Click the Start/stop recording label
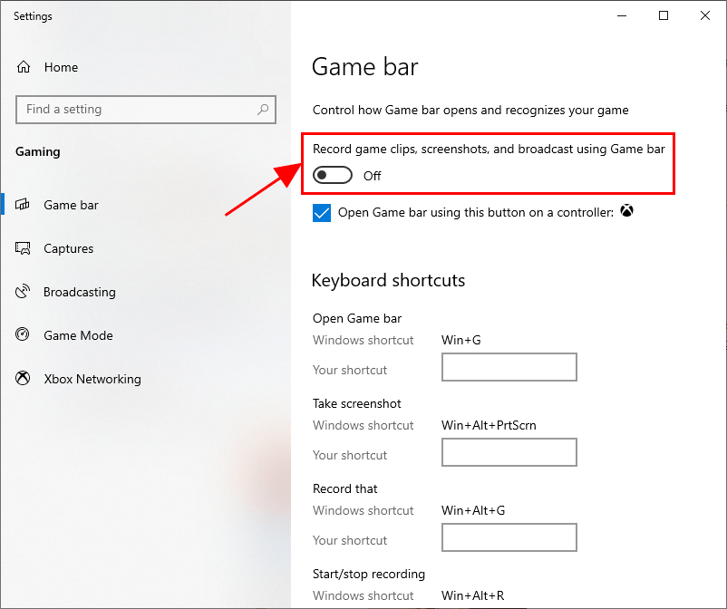 (x=369, y=574)
